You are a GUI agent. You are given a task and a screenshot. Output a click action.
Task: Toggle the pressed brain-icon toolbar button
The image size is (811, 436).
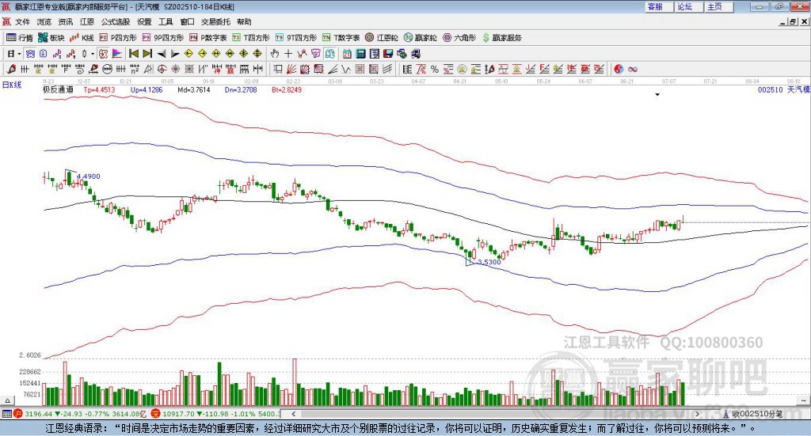329,54
